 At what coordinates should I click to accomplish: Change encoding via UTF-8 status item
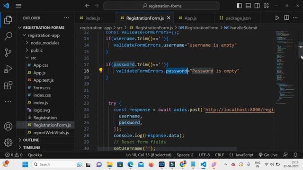click(x=204, y=155)
